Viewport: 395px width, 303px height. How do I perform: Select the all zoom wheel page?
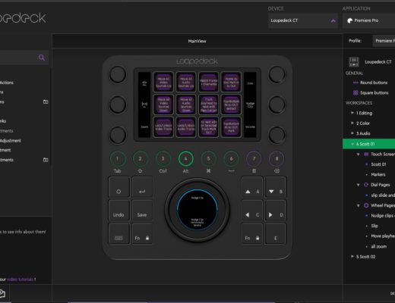pos(379,246)
